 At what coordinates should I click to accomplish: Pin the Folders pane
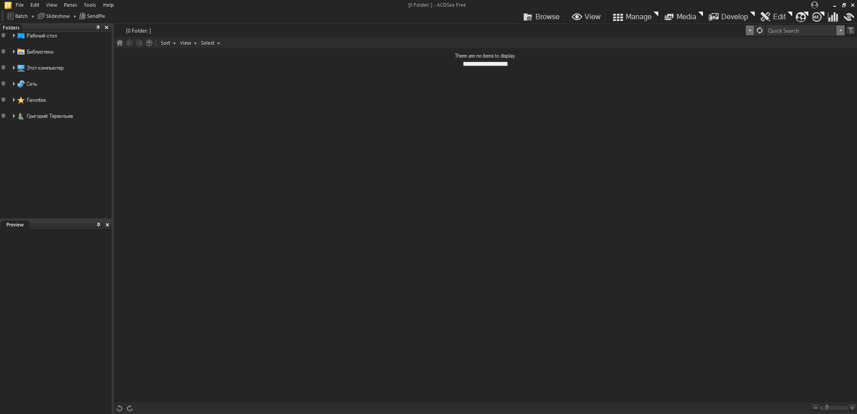[98, 27]
